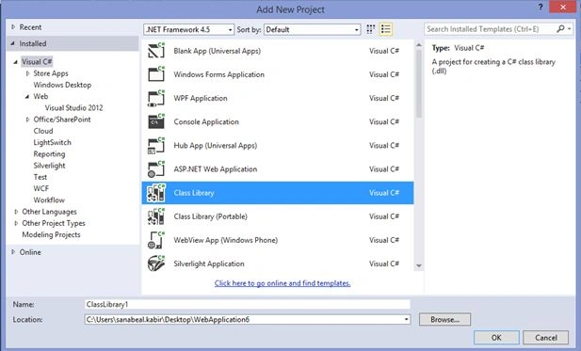The height and width of the screenshot is (351, 581).
Task: Select the Reporting category
Action: point(49,154)
